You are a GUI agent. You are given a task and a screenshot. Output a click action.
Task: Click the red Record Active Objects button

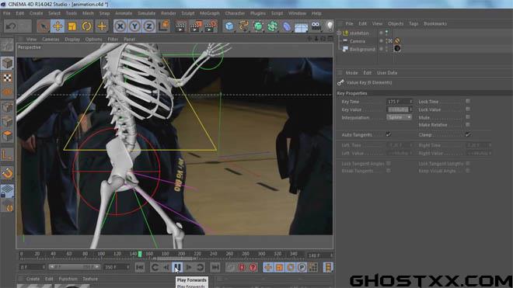click(242, 267)
